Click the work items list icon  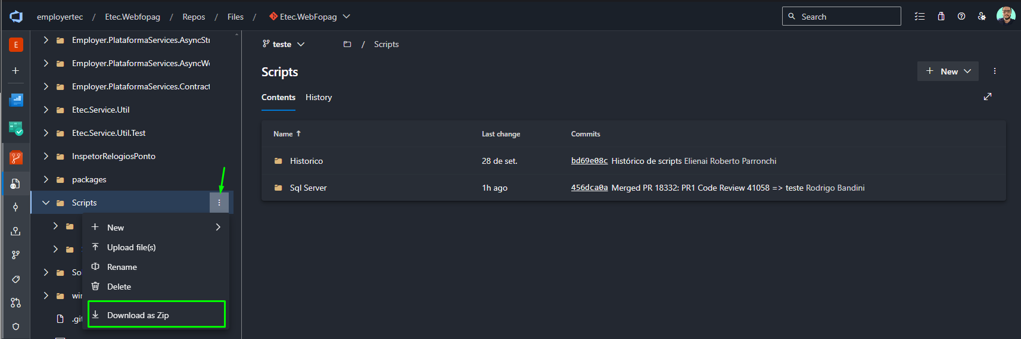click(920, 17)
